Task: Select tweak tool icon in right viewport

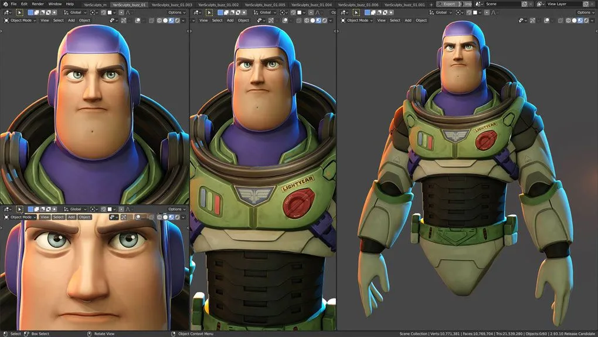Action: click(x=356, y=12)
